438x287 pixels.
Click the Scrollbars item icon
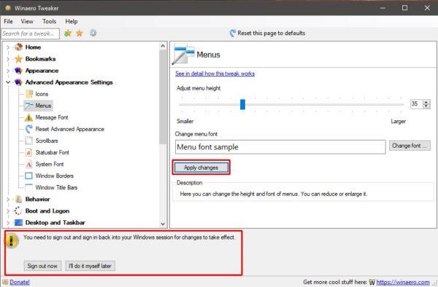click(x=28, y=141)
